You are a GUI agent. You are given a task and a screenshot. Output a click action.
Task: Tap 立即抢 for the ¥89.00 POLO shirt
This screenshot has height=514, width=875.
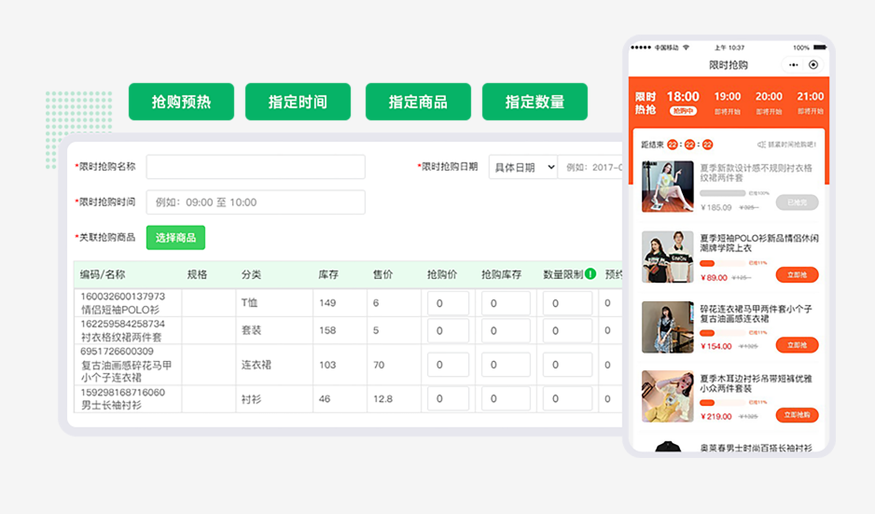(x=797, y=275)
